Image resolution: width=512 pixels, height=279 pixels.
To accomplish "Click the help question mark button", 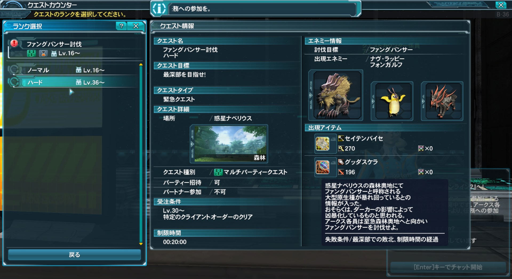I will pyautogui.click(x=121, y=26).
